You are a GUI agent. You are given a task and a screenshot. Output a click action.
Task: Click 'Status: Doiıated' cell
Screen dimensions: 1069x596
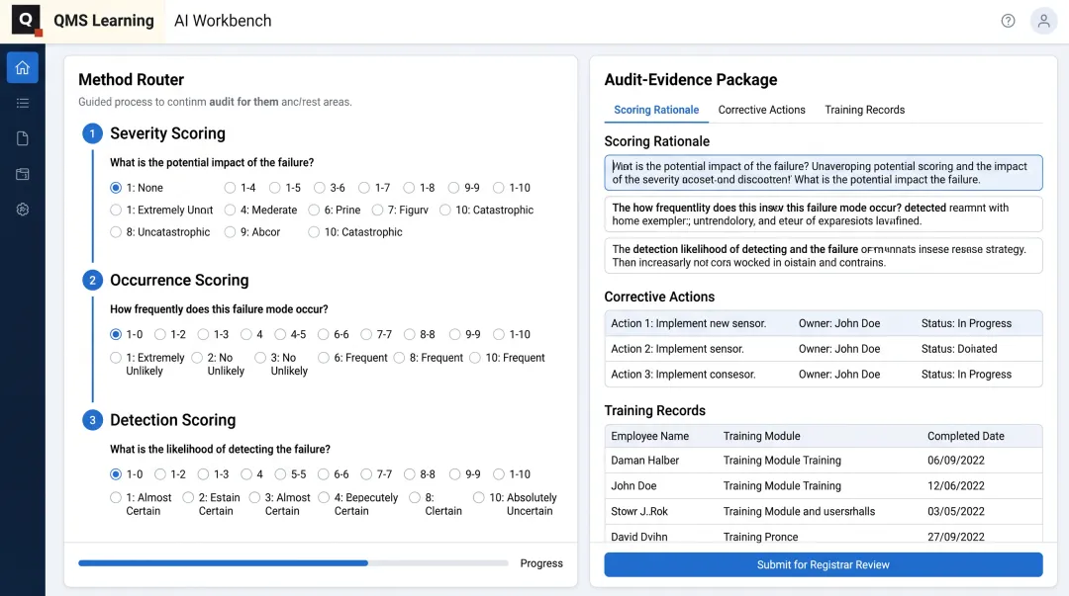coord(959,349)
